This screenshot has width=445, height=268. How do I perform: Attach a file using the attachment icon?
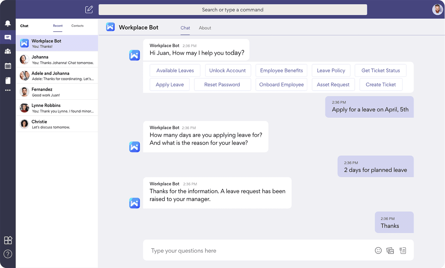pyautogui.click(x=403, y=250)
